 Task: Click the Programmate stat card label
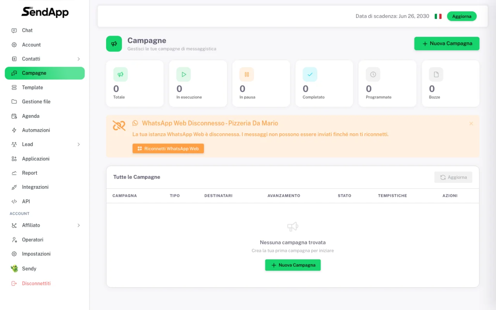379,97
